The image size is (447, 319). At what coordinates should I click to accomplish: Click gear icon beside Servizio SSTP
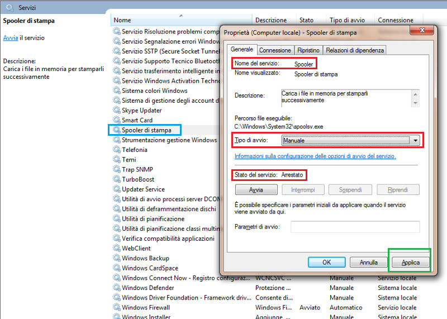(117, 51)
